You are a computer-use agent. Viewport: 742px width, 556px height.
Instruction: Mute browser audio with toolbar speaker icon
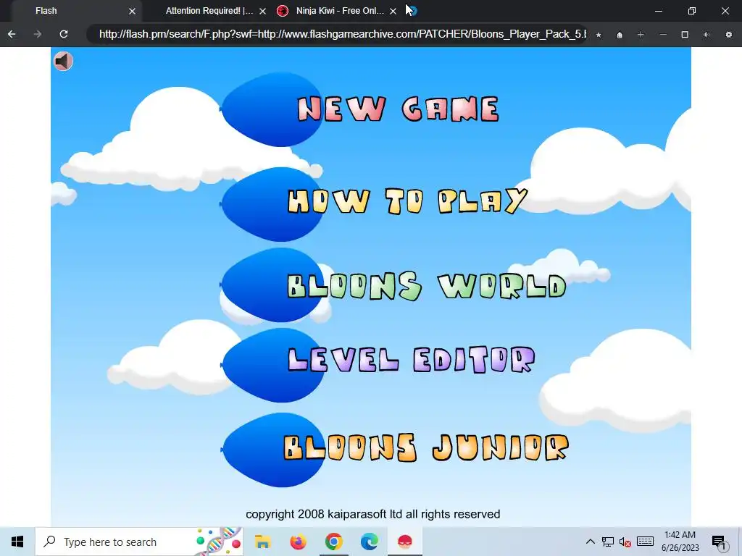coord(706,35)
